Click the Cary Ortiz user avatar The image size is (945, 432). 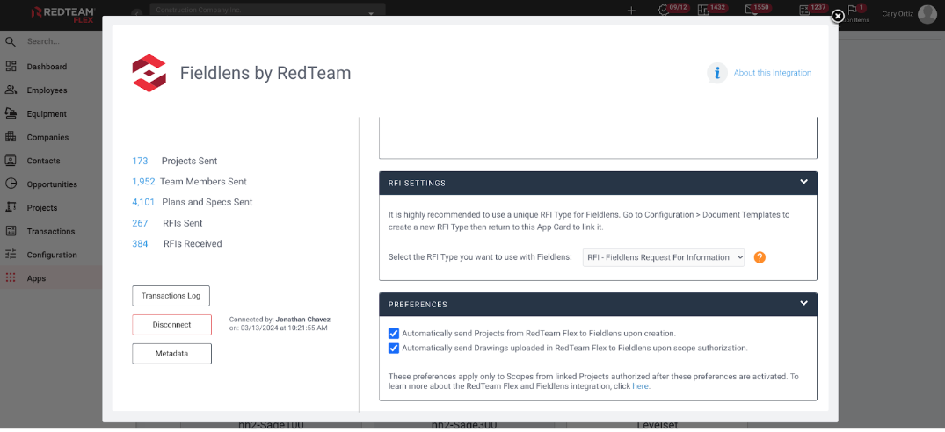click(x=927, y=14)
